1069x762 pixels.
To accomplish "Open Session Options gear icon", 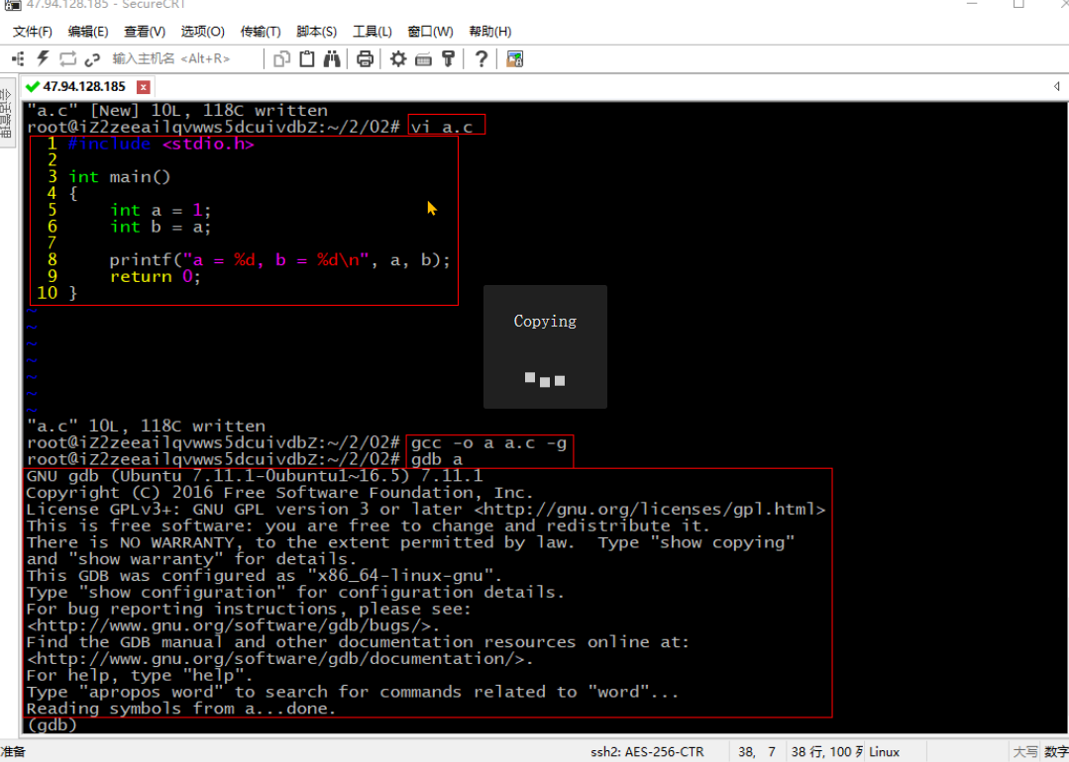I will pos(398,58).
